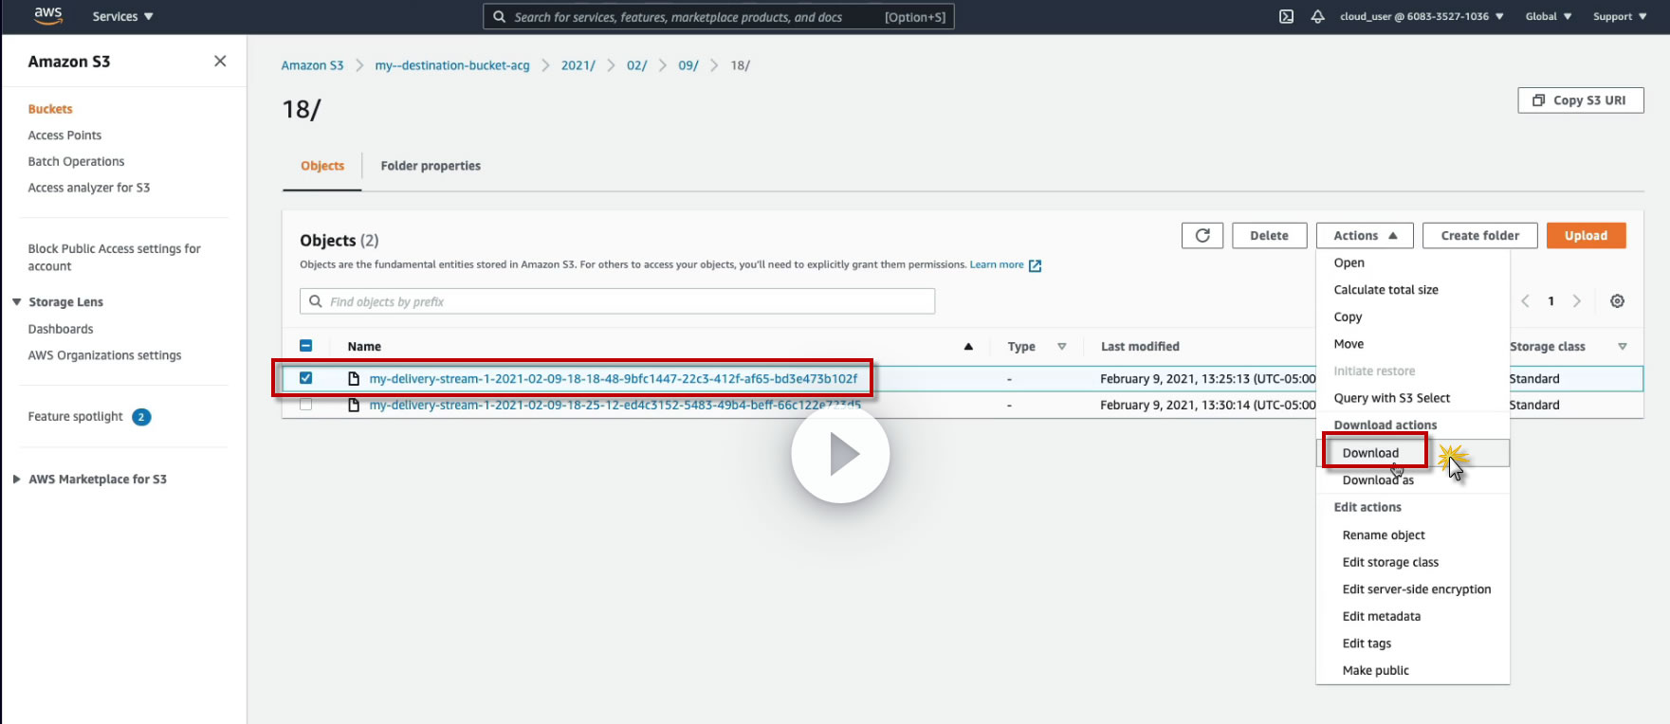Go to the 09/ breadcrumb
Viewport: 1670px width, 724px height.
pos(688,65)
